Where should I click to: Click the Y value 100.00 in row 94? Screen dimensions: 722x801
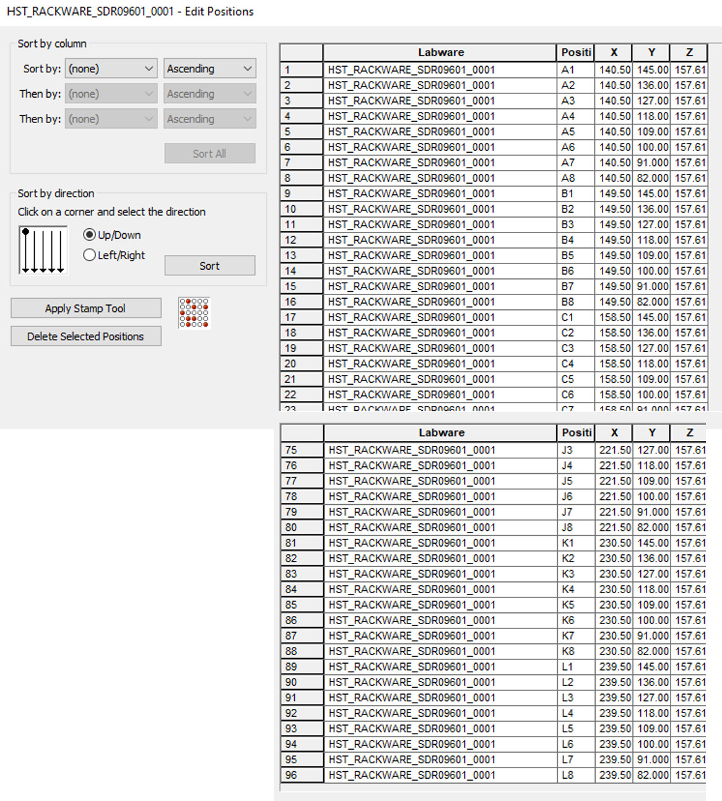(652, 744)
